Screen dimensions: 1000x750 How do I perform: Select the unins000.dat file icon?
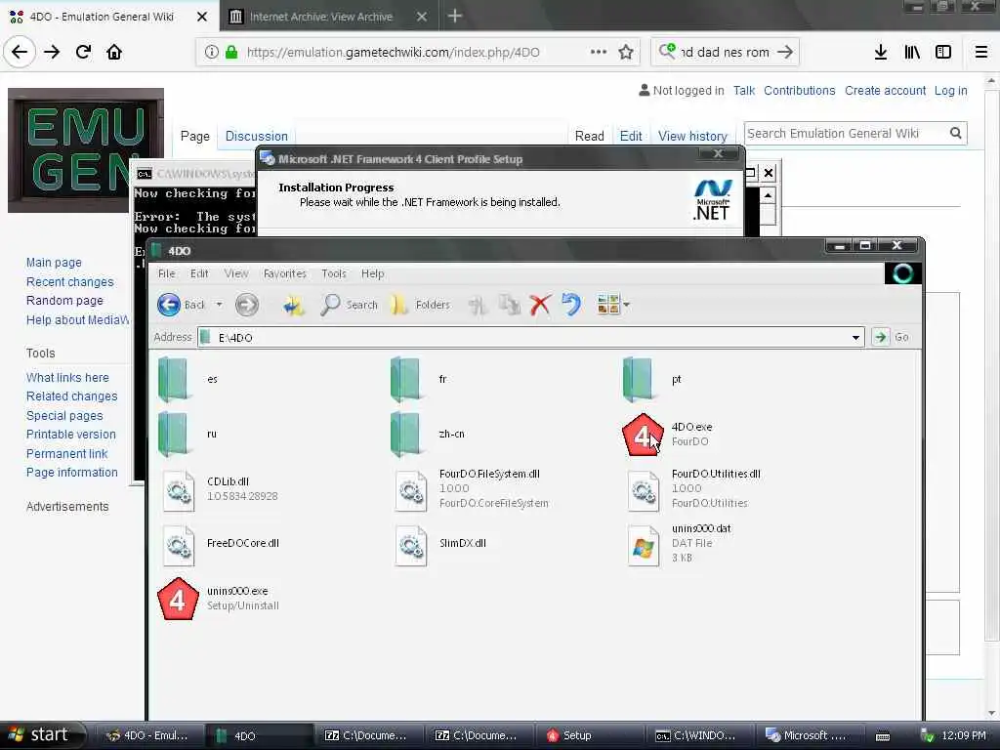pos(644,545)
